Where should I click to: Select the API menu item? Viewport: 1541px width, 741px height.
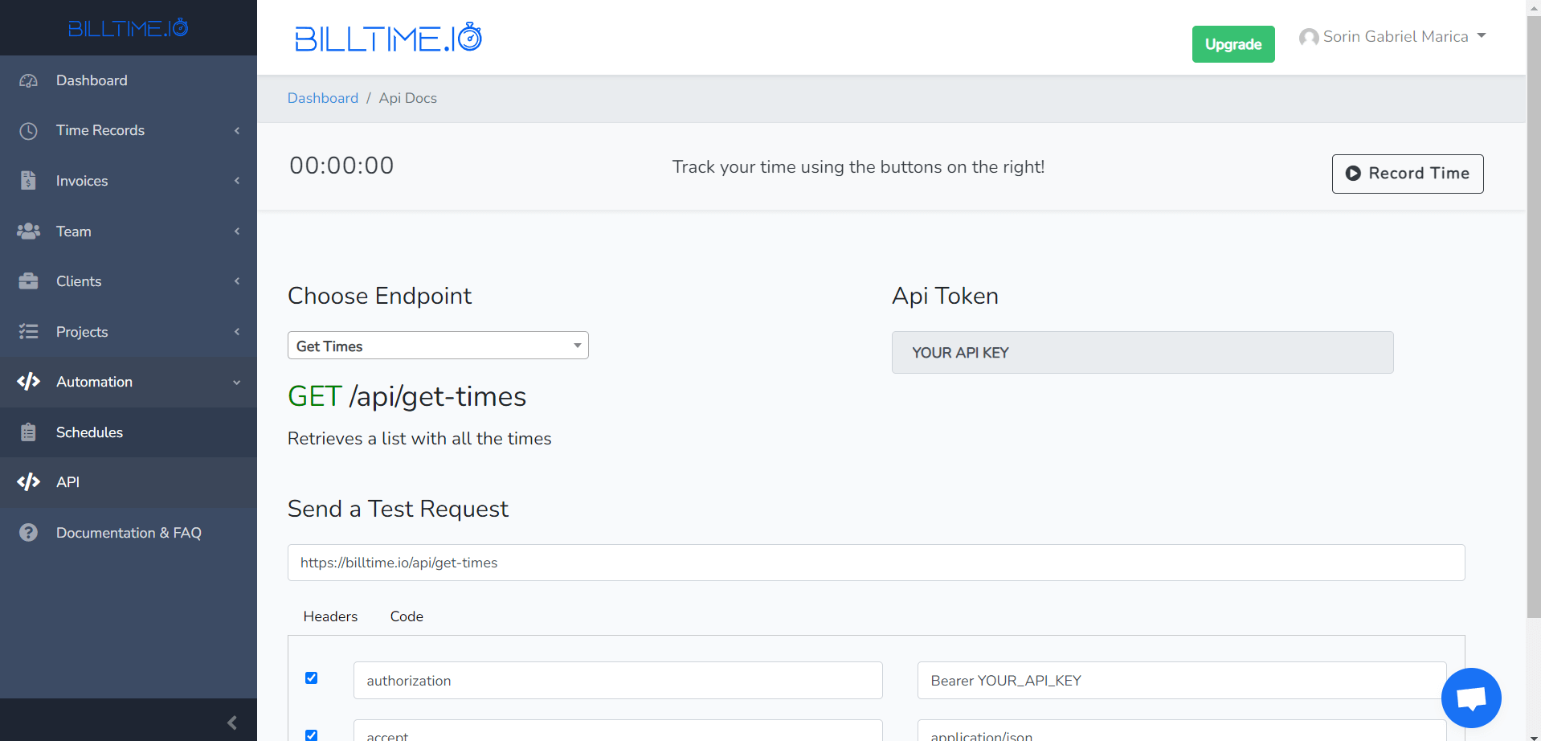point(129,482)
